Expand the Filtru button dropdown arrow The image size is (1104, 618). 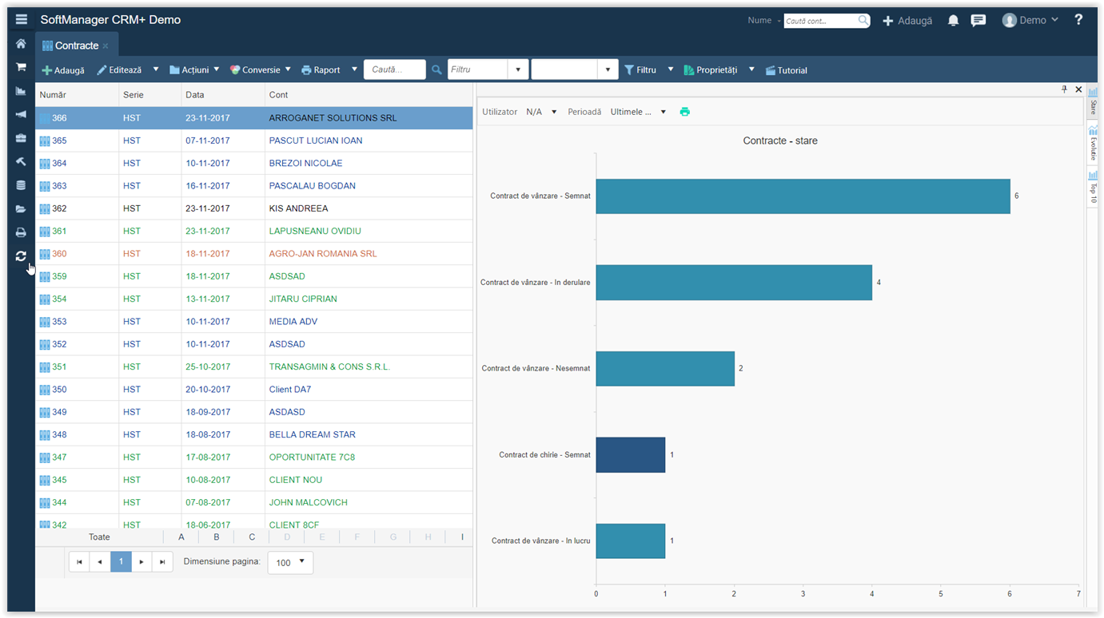pyautogui.click(x=671, y=69)
